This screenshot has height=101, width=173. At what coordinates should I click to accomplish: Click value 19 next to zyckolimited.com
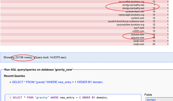(x=154, y=11)
